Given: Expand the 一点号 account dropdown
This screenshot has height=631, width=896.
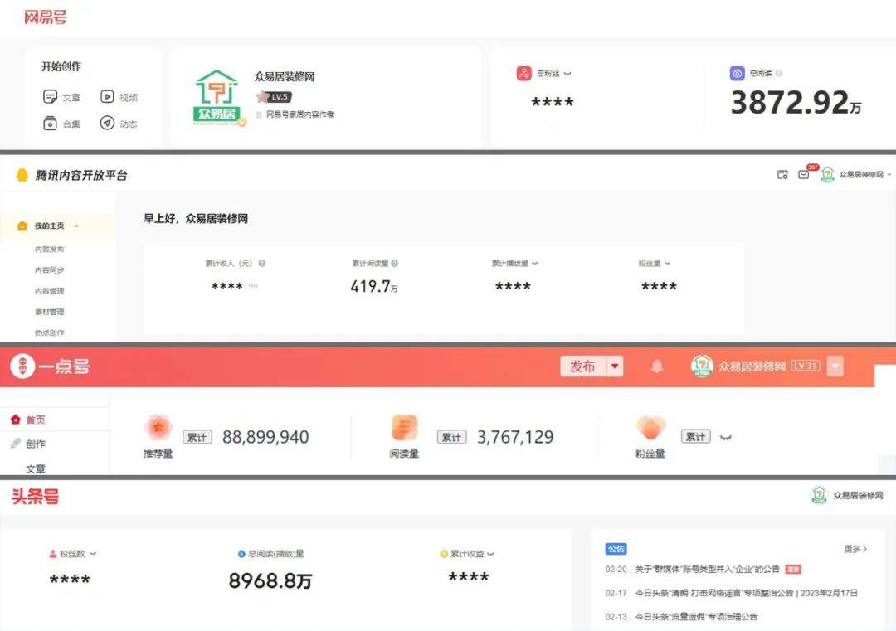Looking at the screenshot, I should point(835,366).
